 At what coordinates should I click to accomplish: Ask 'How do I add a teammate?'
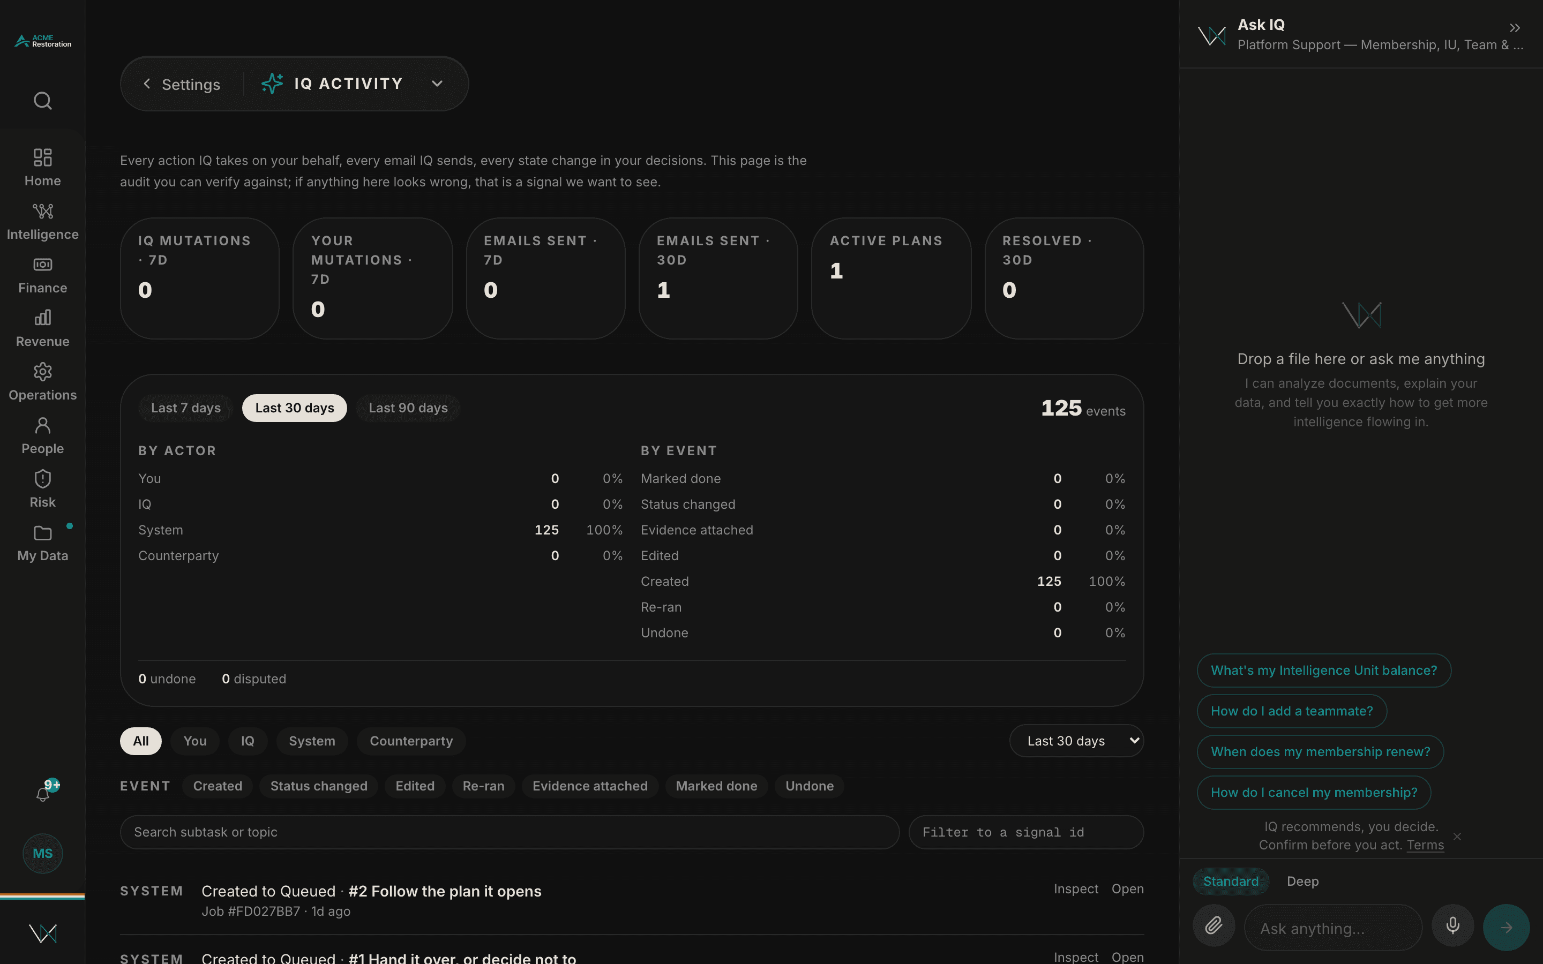coord(1292,711)
